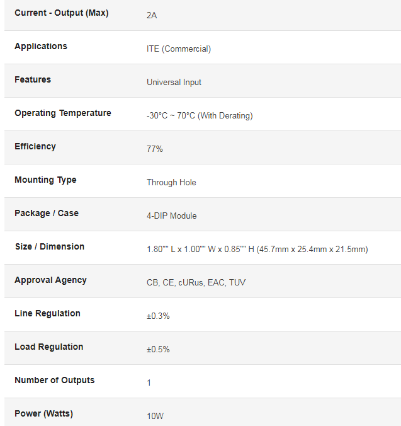This screenshot has width=401, height=426.
Task: Select the ITE (Commercial) value
Action: (179, 49)
